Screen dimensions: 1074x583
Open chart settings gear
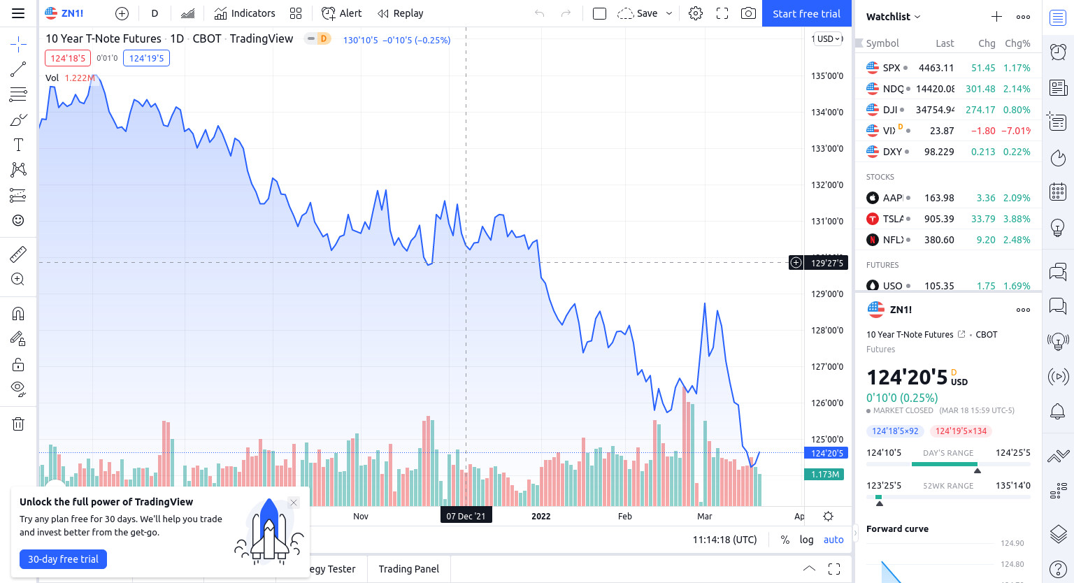(x=696, y=13)
